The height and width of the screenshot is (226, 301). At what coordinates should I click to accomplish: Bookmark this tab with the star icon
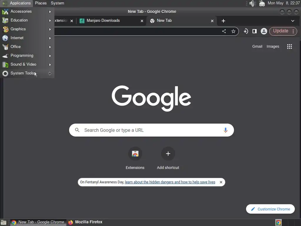[x=233, y=31]
